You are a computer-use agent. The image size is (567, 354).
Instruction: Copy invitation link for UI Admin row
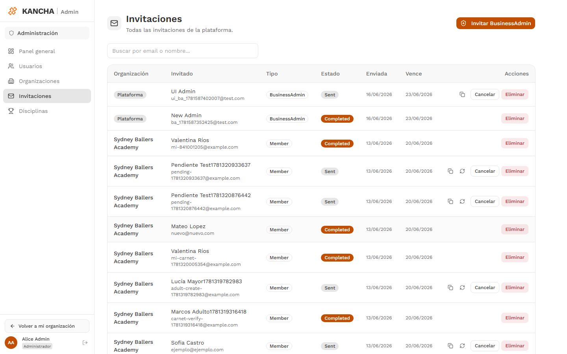(x=462, y=94)
